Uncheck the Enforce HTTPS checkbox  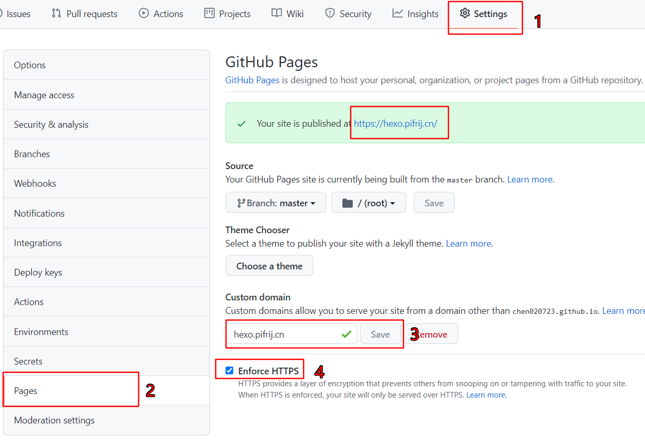(230, 370)
